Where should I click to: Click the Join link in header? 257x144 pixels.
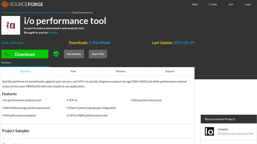coord(231,4)
